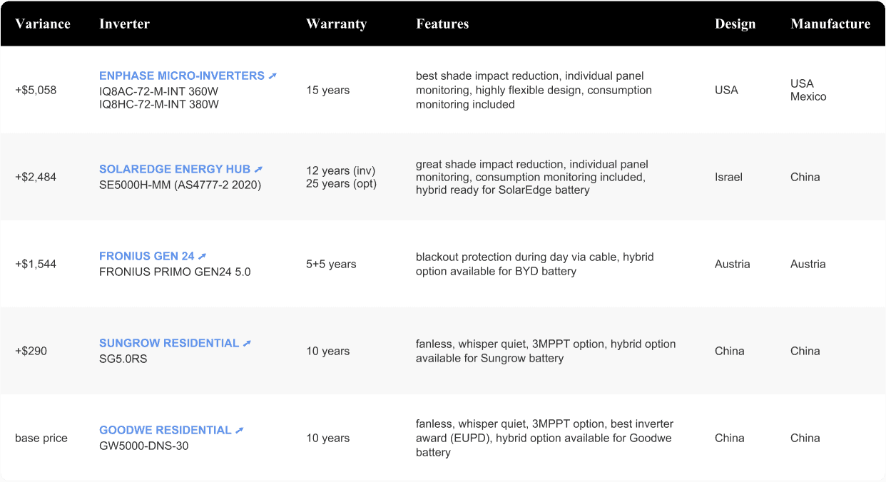Image resolution: width=886 pixels, height=482 pixels.
Task: Click the 5+5 years warranty cell
Action: tap(331, 264)
